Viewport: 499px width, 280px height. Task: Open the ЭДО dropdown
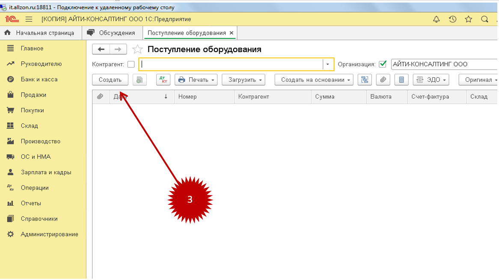click(431, 80)
